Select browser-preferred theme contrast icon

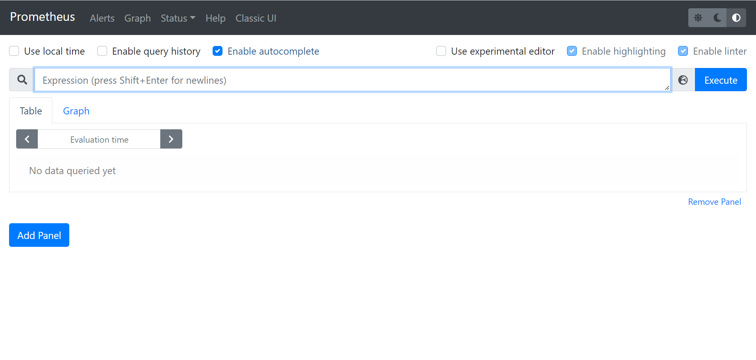[x=736, y=18]
